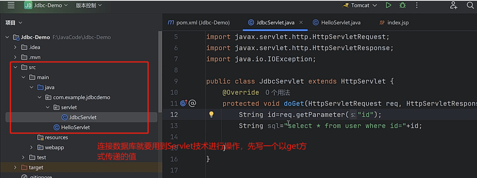Click the yellow light bulb on line 12
477x178 pixels.
[211, 115]
